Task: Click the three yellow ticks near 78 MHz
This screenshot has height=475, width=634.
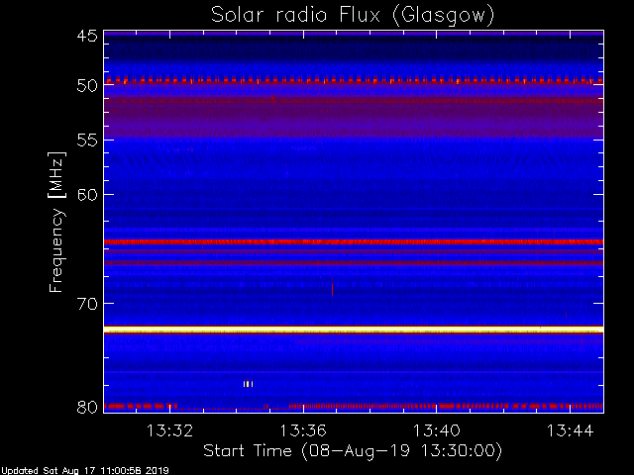Action: [249, 384]
